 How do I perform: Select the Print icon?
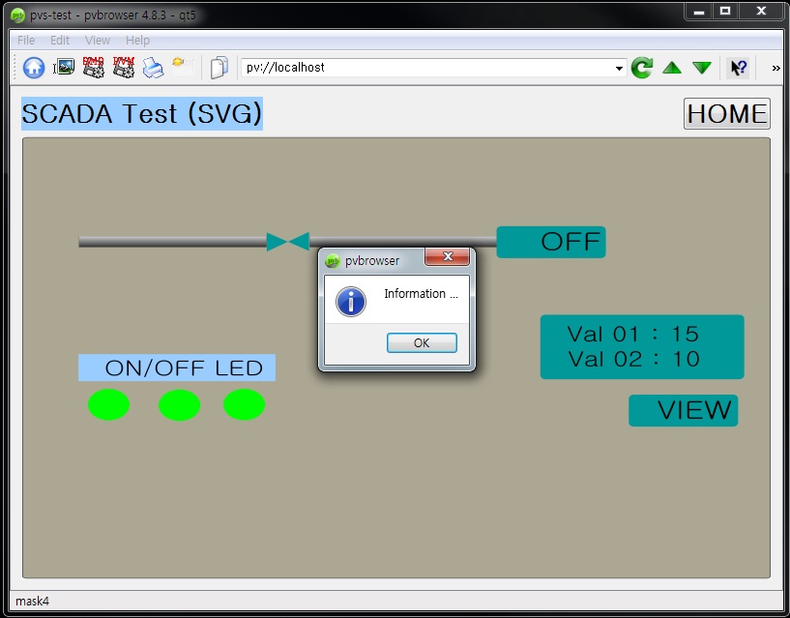[x=152, y=68]
